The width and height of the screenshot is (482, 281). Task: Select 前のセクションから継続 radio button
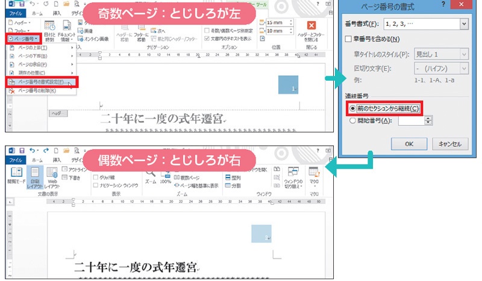coord(351,108)
